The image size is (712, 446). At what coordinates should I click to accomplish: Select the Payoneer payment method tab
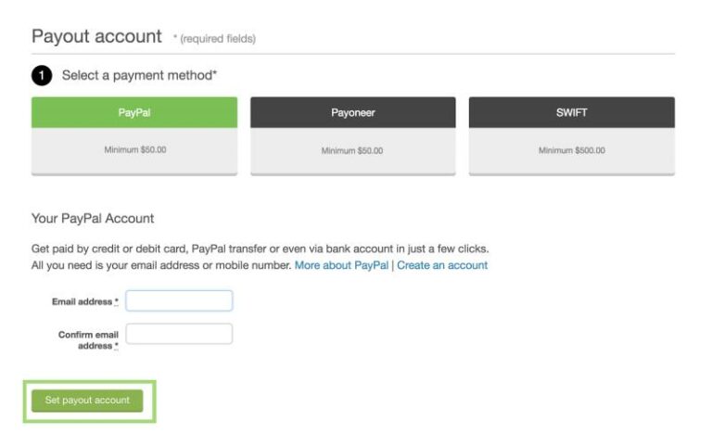click(352, 113)
